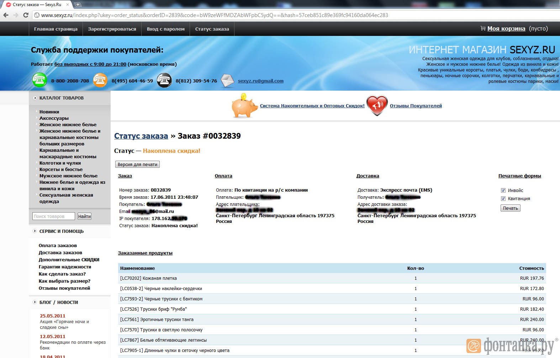Open the Аксессуары catalog category

(x=54, y=118)
